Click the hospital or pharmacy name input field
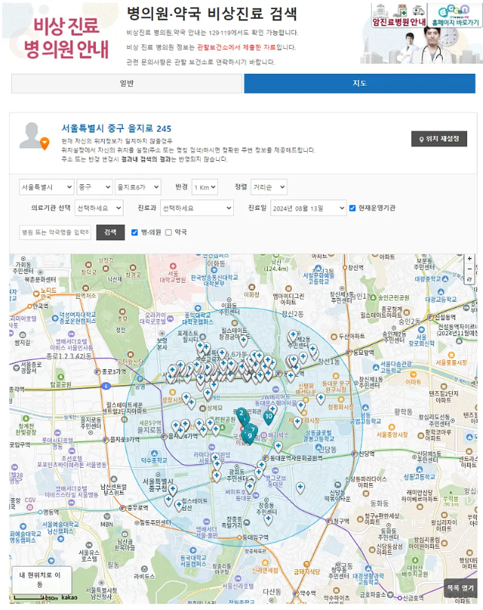This screenshot has height=610, width=483. coord(55,233)
